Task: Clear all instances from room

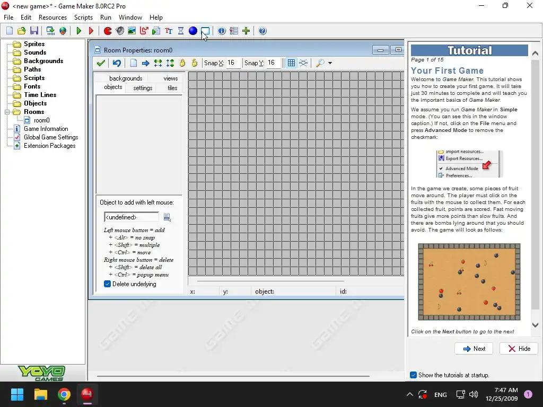Action: coord(133,63)
